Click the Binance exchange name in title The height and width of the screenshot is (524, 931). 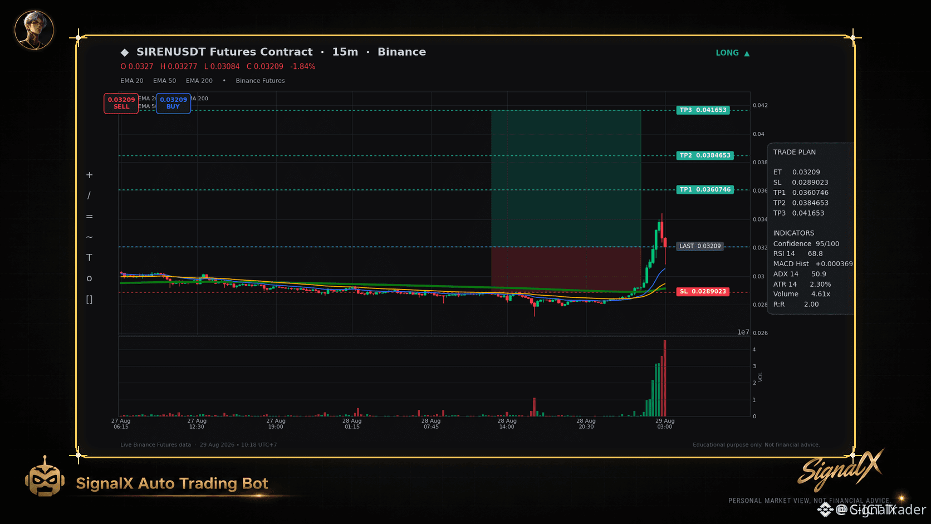[401, 52]
